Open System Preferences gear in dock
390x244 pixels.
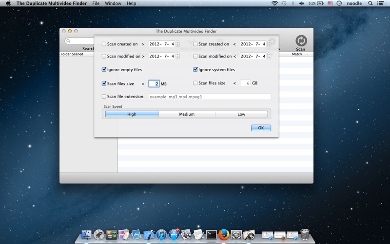[236, 235]
